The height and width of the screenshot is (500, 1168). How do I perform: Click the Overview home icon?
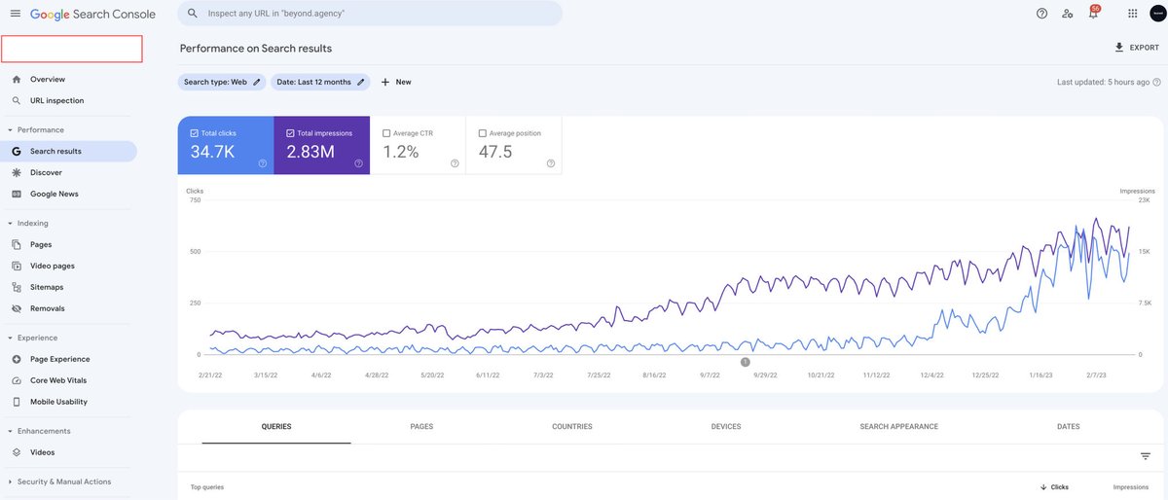point(17,79)
